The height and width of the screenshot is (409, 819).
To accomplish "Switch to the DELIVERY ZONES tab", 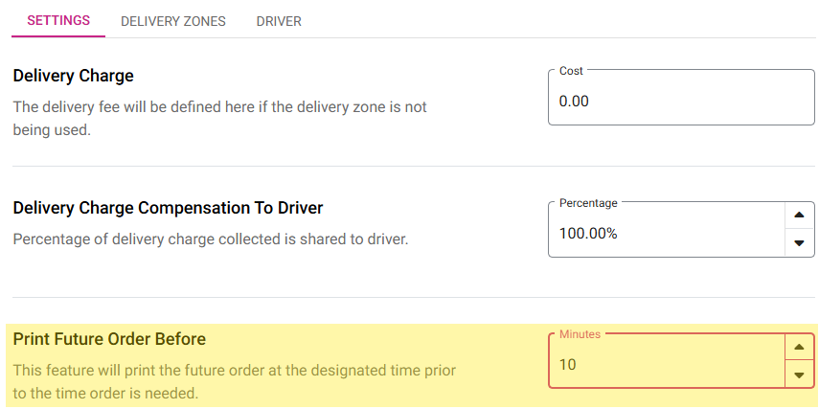I will (x=173, y=21).
